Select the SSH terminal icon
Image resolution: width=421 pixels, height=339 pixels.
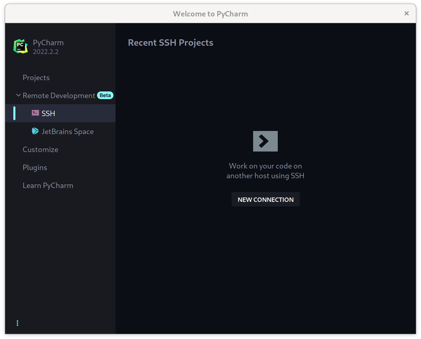[x=35, y=113]
